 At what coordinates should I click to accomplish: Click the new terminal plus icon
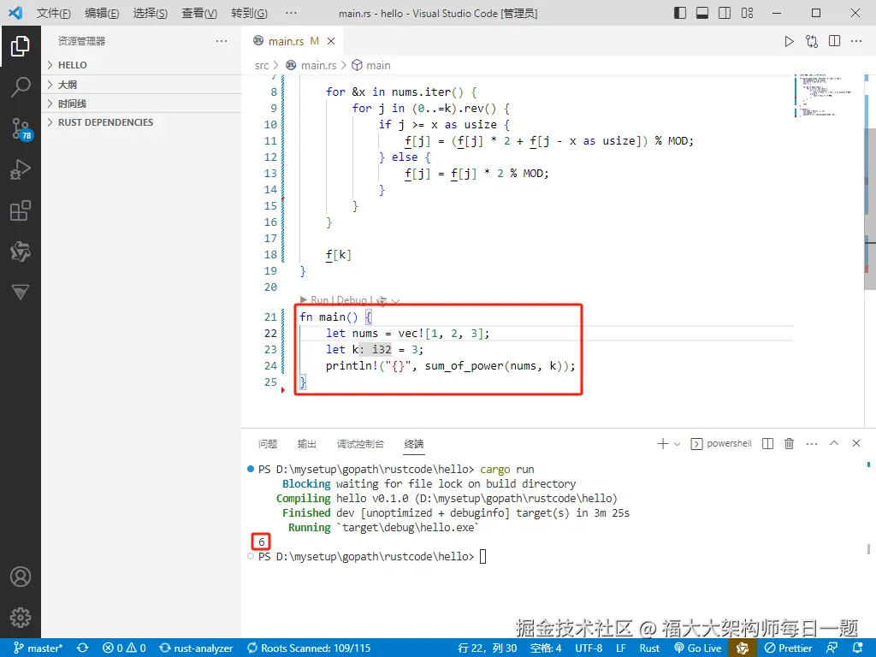[x=663, y=444]
